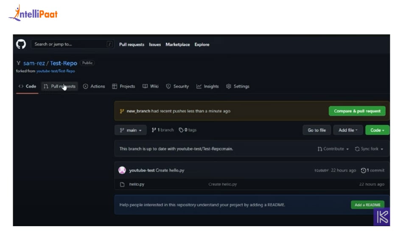
Task: Open the Test-Repo repository link
Action: [x=64, y=63]
